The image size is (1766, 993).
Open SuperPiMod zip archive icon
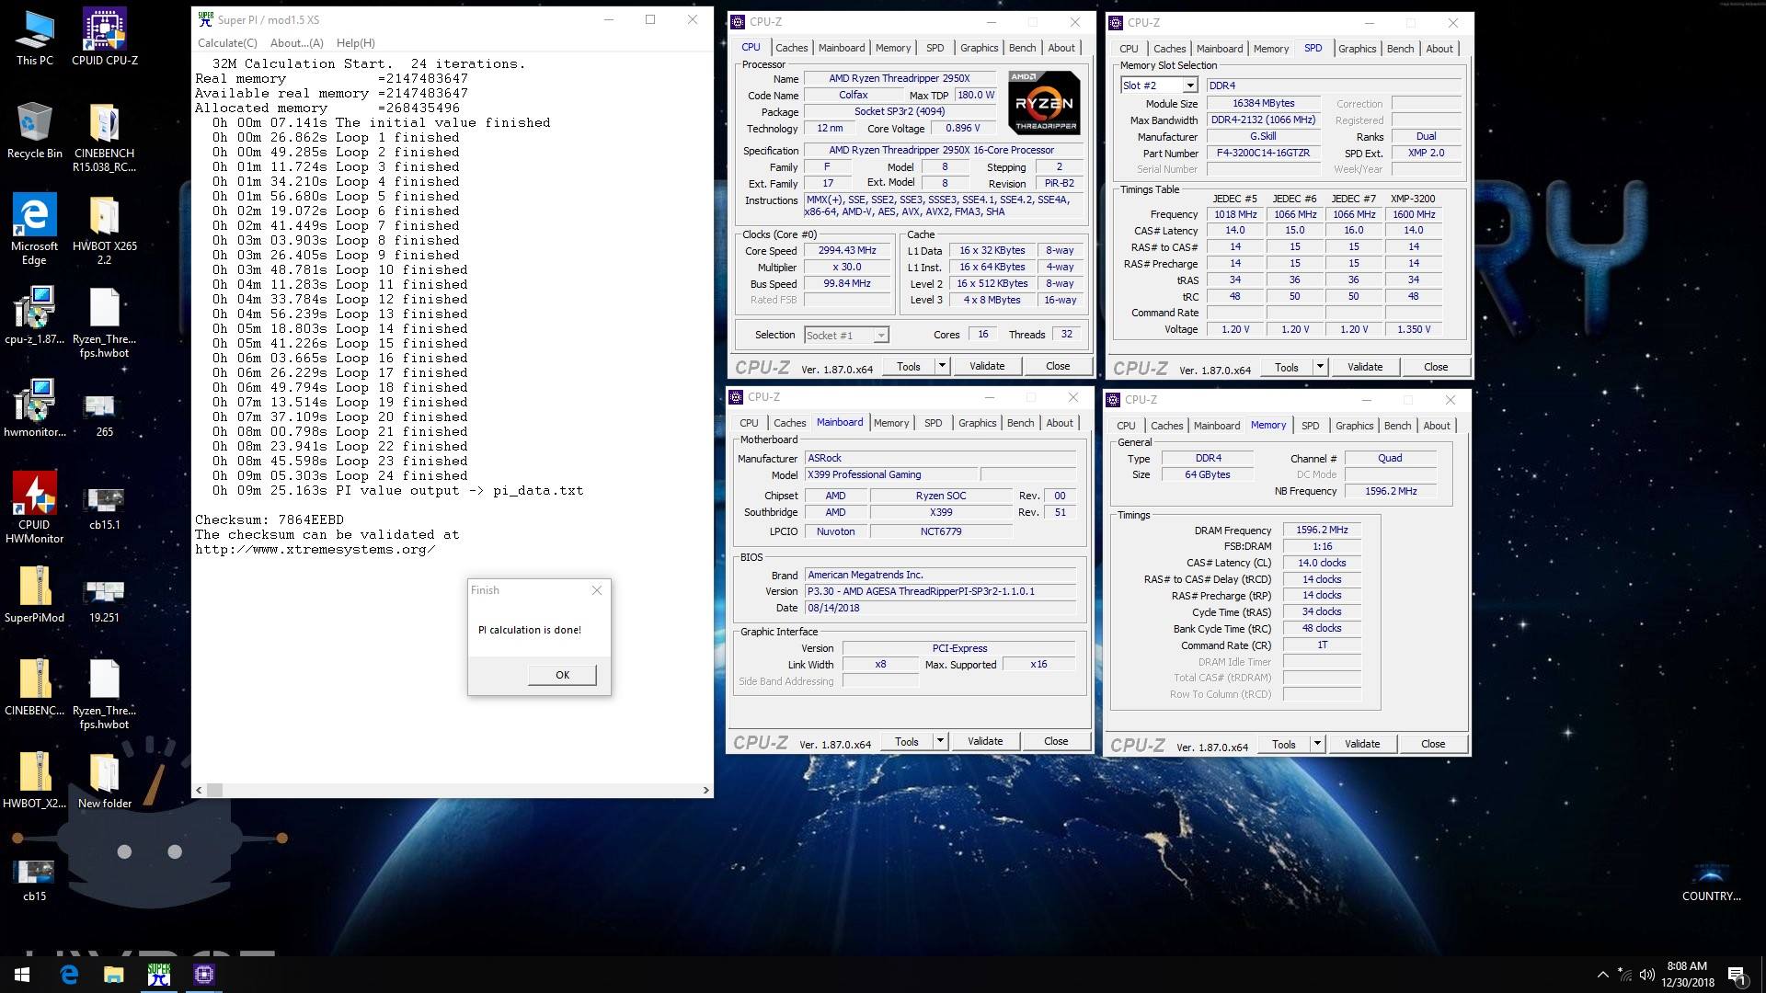(35, 594)
